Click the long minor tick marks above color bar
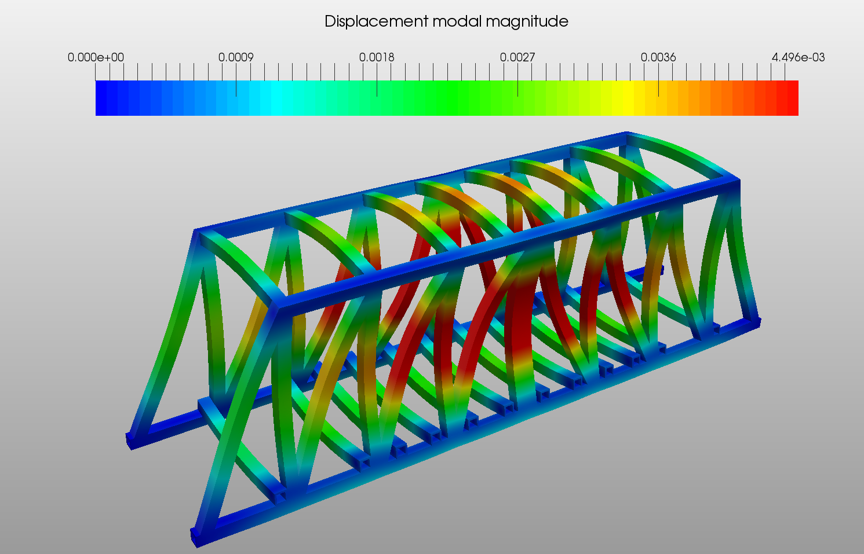The width and height of the screenshot is (864, 554). tap(447, 72)
